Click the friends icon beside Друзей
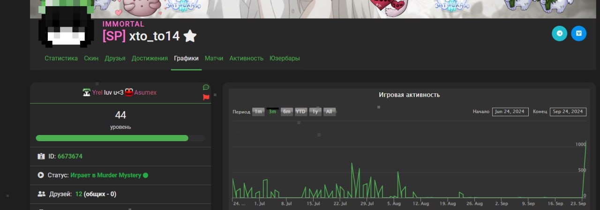Viewport: 600px width, 210px height. [41, 194]
